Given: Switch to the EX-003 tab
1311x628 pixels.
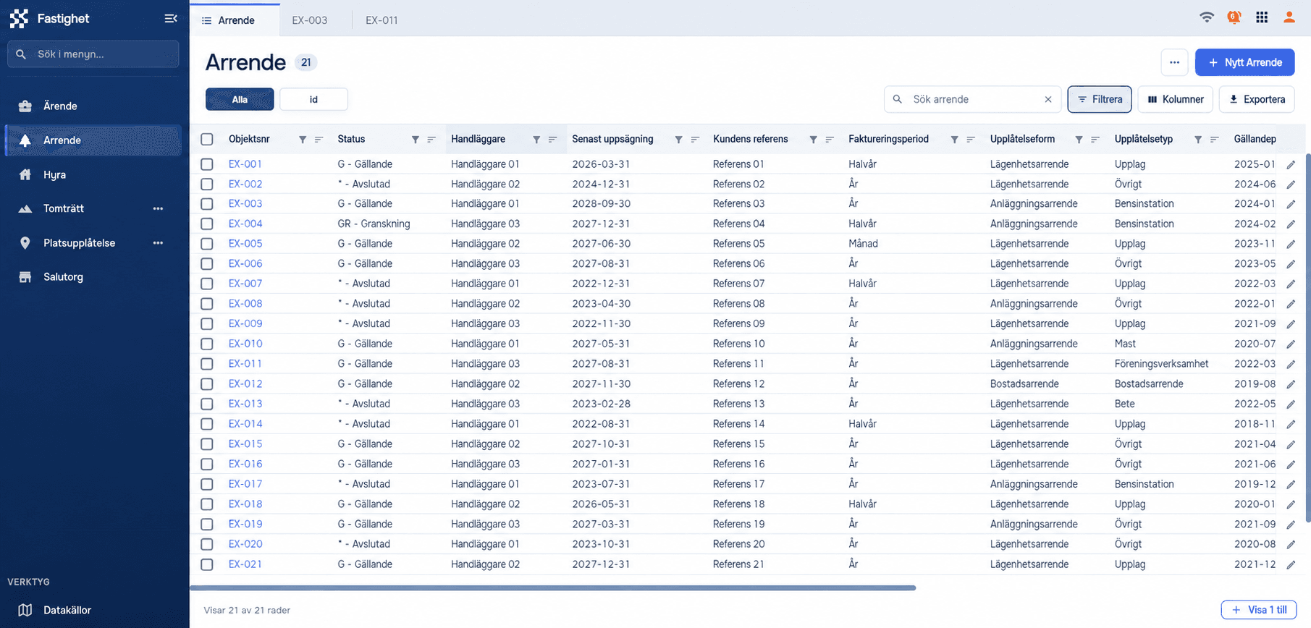Looking at the screenshot, I should [x=310, y=20].
